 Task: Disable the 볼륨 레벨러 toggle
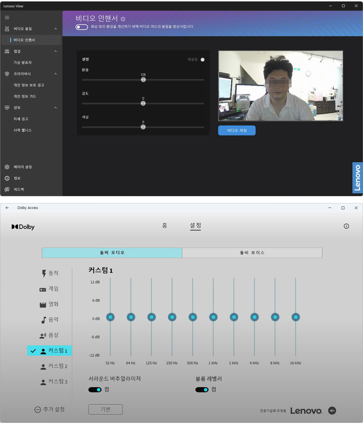[202, 390]
